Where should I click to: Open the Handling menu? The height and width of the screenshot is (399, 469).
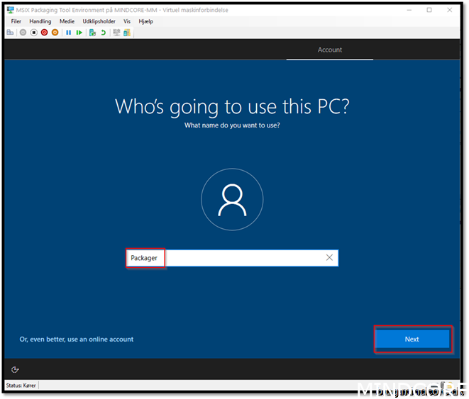pos(40,21)
